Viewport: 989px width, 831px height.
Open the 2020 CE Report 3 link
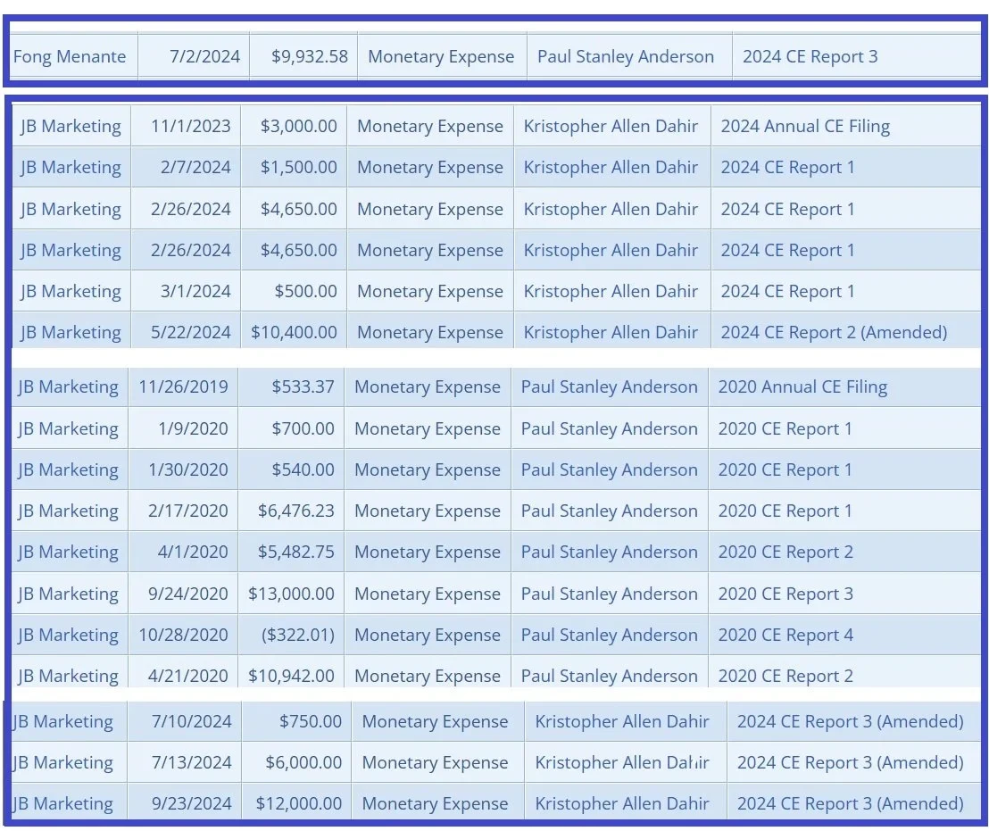[x=785, y=594]
